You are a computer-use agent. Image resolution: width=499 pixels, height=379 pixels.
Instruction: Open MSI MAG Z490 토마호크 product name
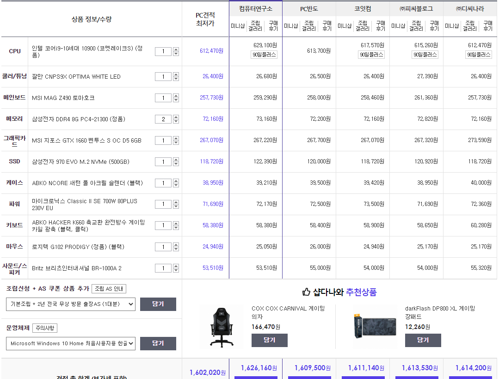(x=63, y=98)
